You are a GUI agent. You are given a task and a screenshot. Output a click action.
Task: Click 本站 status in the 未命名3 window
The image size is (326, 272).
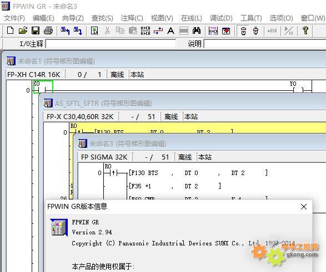[205, 157]
